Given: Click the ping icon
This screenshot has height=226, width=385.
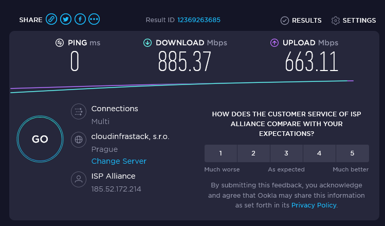Looking at the screenshot, I should click(x=60, y=43).
